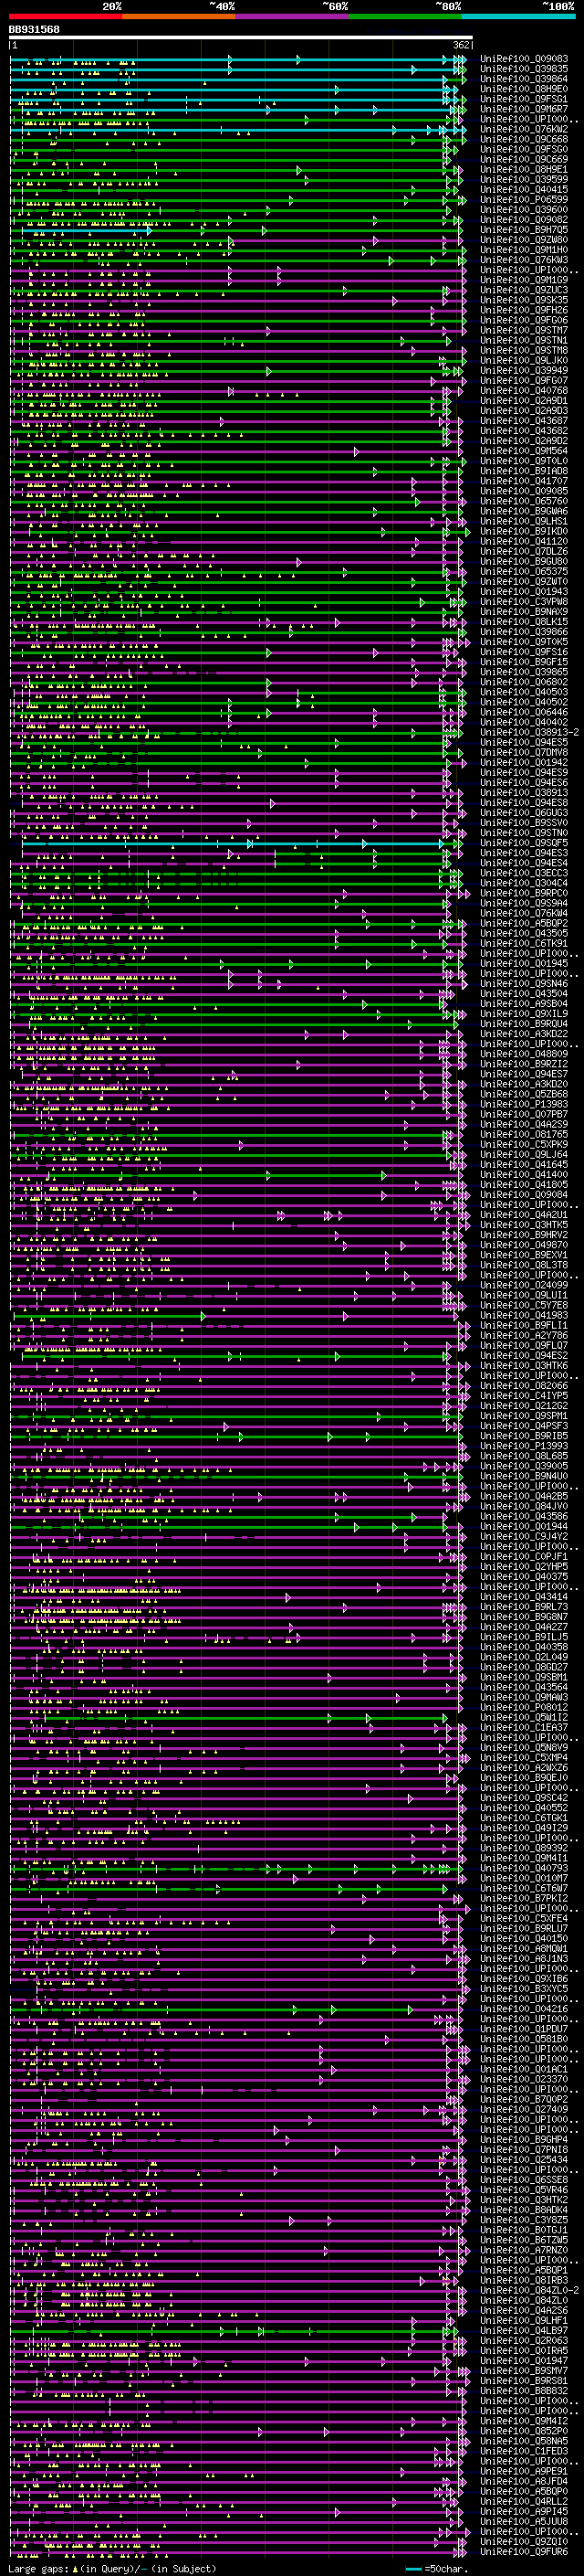Viewport: 584px width, 2576px height.
Task: Select UniRef100_Q01943 label
Action: [x=524, y=591]
